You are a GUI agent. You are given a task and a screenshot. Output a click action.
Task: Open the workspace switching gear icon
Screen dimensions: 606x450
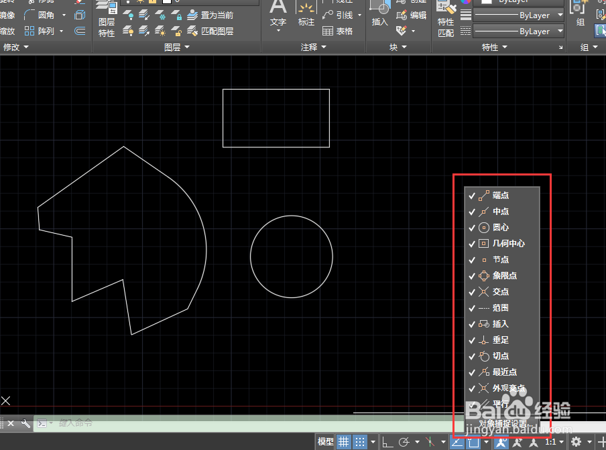[576, 441]
